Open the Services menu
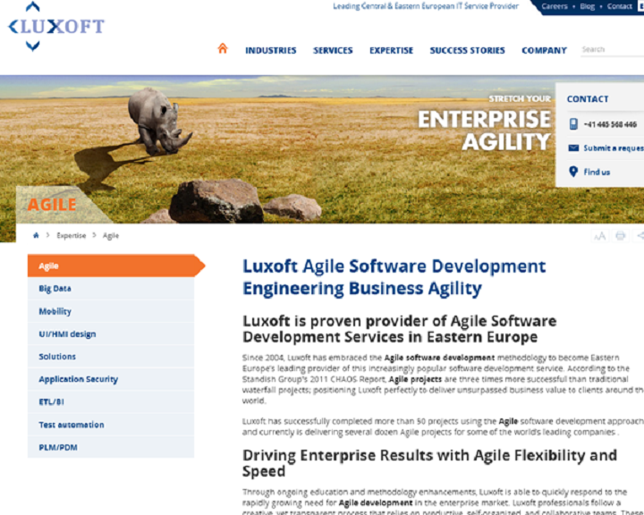This screenshot has width=644, height=515. point(333,50)
